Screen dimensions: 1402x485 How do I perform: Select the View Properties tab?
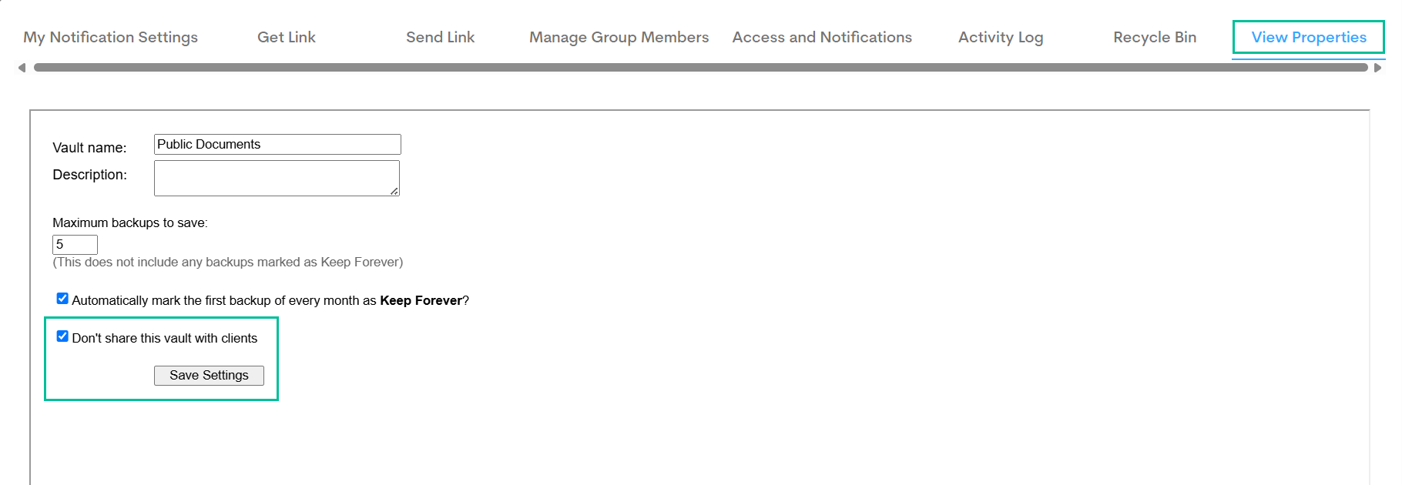pos(1308,37)
